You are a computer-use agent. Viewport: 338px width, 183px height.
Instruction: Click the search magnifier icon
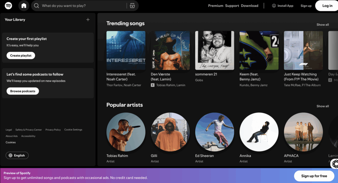[x=36, y=6]
